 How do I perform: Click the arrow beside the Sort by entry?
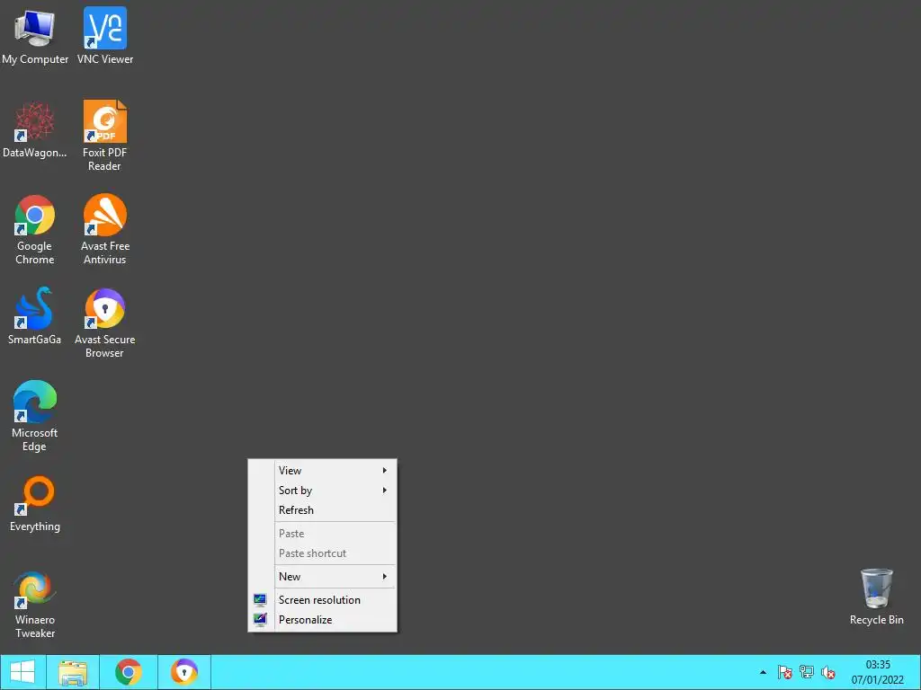pos(385,491)
